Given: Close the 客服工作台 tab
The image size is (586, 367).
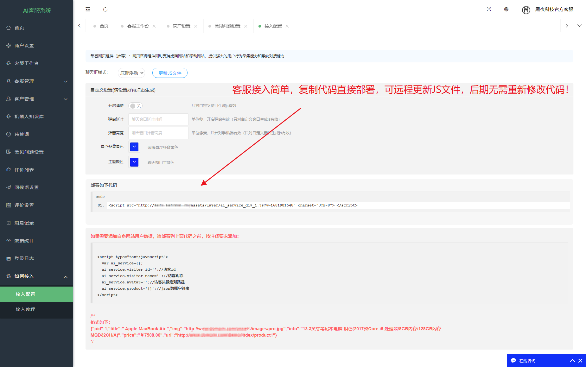Looking at the screenshot, I should click(154, 26).
